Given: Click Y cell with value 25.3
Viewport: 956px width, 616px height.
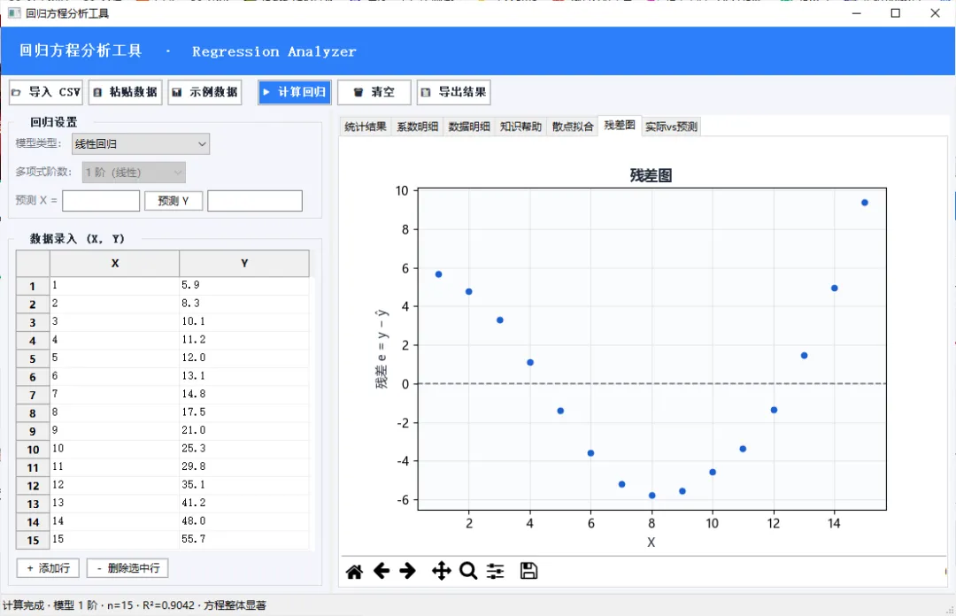Looking at the screenshot, I should coord(244,449).
